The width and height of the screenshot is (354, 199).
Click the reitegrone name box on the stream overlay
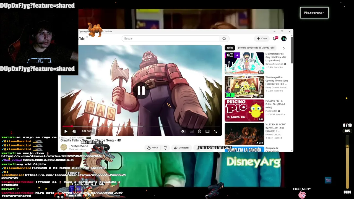coord(314,13)
